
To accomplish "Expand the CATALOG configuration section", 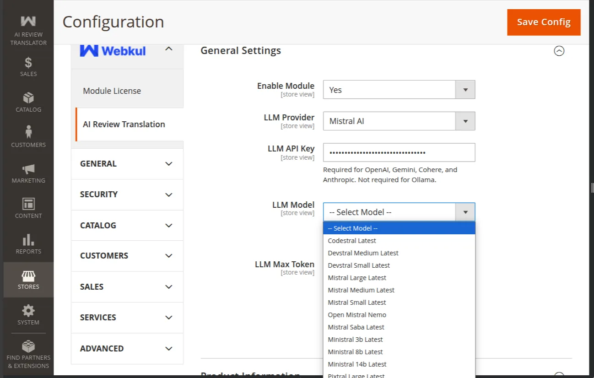I will pyautogui.click(x=127, y=225).
